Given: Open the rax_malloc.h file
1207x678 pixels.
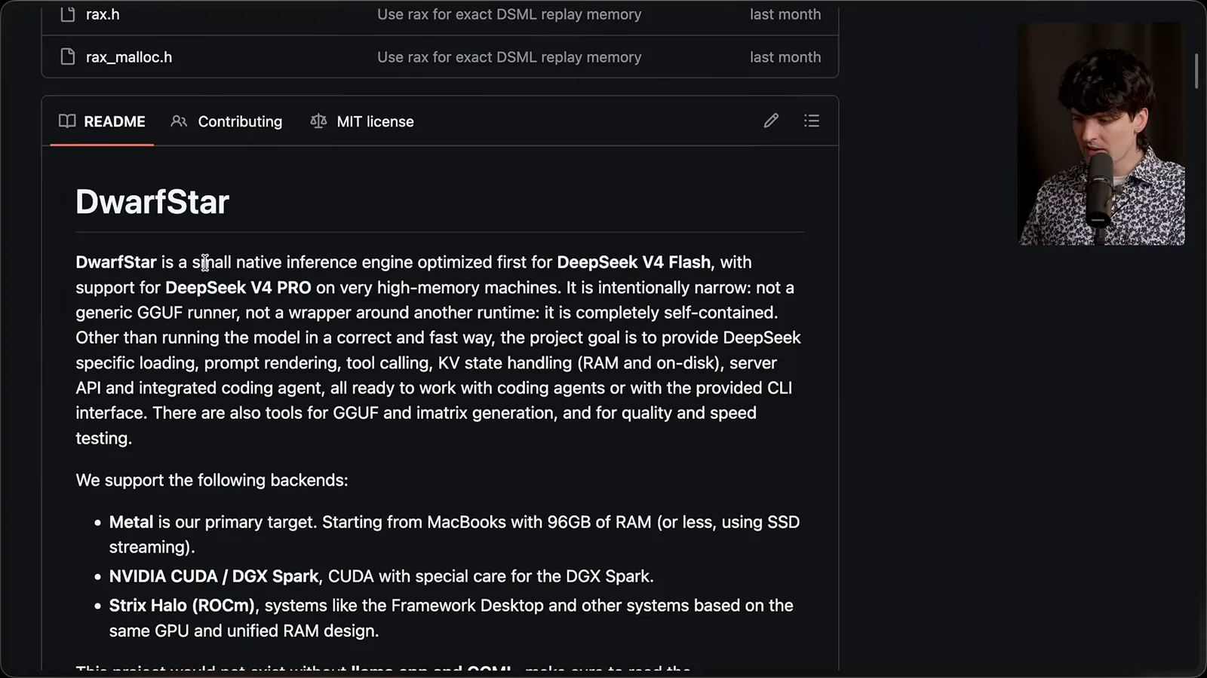Looking at the screenshot, I should pos(129,57).
